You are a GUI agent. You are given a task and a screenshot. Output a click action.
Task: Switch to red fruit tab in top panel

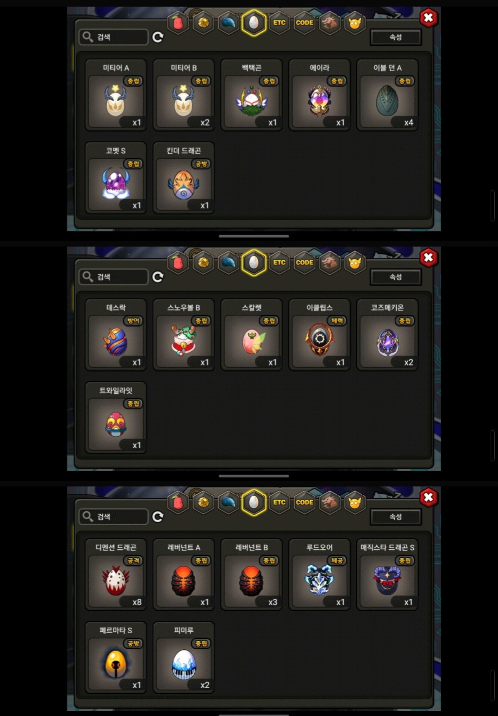(179, 22)
